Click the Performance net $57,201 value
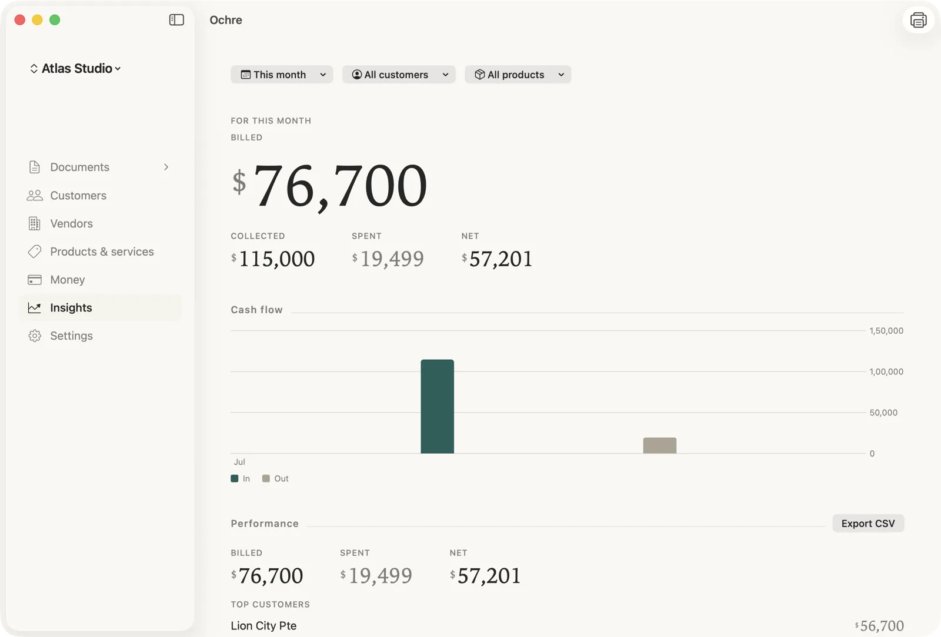The height and width of the screenshot is (637, 941). click(x=485, y=575)
